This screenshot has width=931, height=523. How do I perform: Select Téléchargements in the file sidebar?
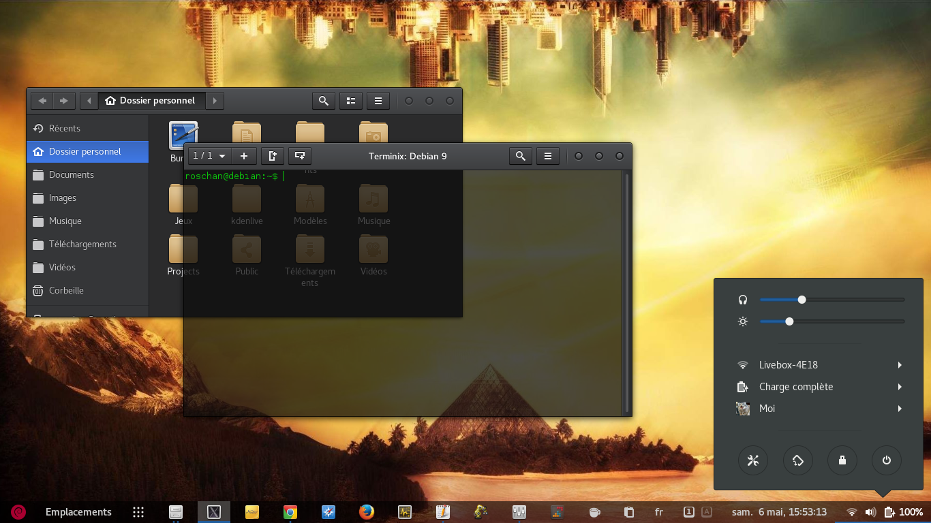click(x=82, y=244)
